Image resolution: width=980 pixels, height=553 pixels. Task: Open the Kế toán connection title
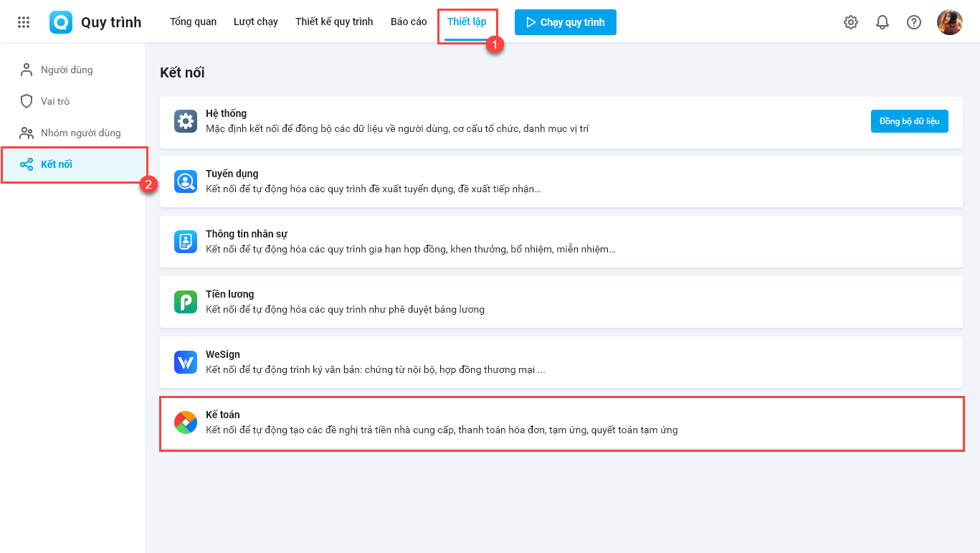223,415
